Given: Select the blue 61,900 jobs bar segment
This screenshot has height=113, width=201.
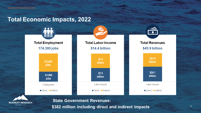Looking at the screenshot, I should [x=48, y=77].
